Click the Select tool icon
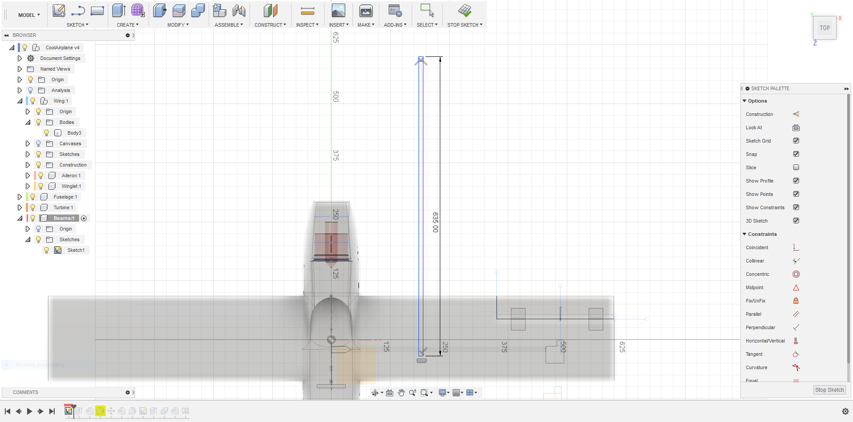 [x=427, y=11]
